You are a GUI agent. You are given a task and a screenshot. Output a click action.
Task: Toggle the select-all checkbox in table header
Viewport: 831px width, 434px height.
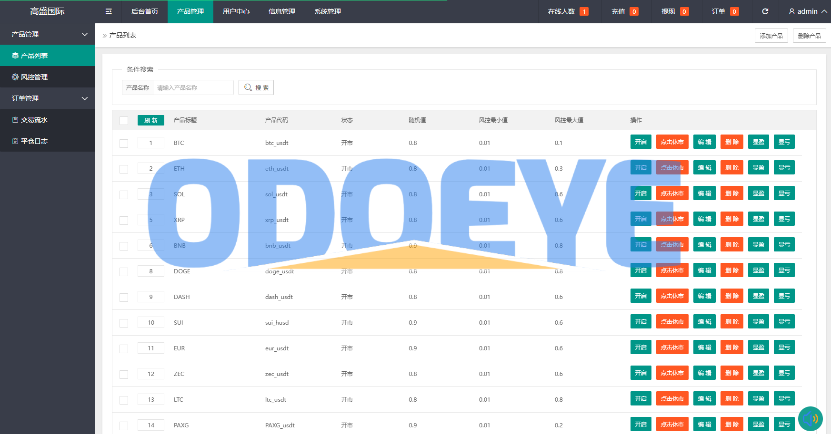click(x=124, y=121)
